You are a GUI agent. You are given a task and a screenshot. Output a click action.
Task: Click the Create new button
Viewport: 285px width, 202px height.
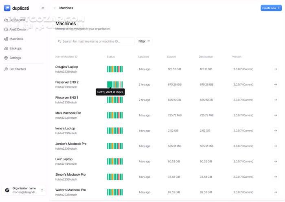pyautogui.click(x=271, y=8)
